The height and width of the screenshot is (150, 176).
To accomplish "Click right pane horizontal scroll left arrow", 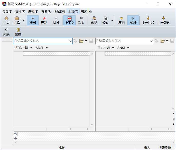I will coord(151,129).
